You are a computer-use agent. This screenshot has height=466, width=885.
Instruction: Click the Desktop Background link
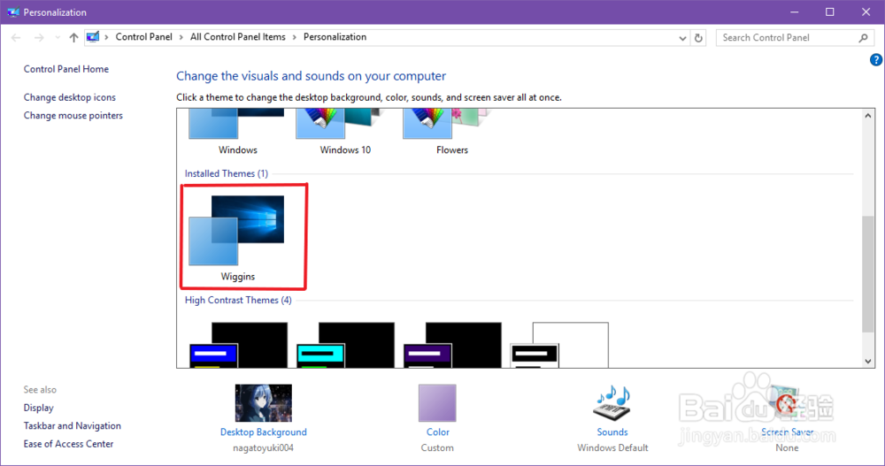(264, 432)
